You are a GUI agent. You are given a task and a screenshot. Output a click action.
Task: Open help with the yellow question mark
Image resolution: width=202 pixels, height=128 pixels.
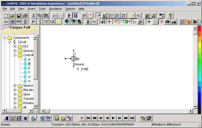tap(170, 16)
